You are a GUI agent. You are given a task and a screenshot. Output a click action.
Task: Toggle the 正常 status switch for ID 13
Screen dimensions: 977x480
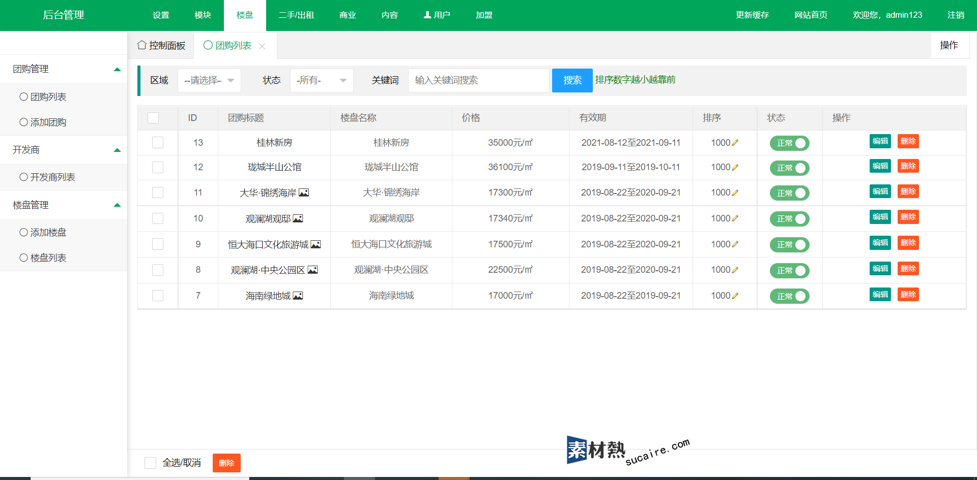coord(789,143)
